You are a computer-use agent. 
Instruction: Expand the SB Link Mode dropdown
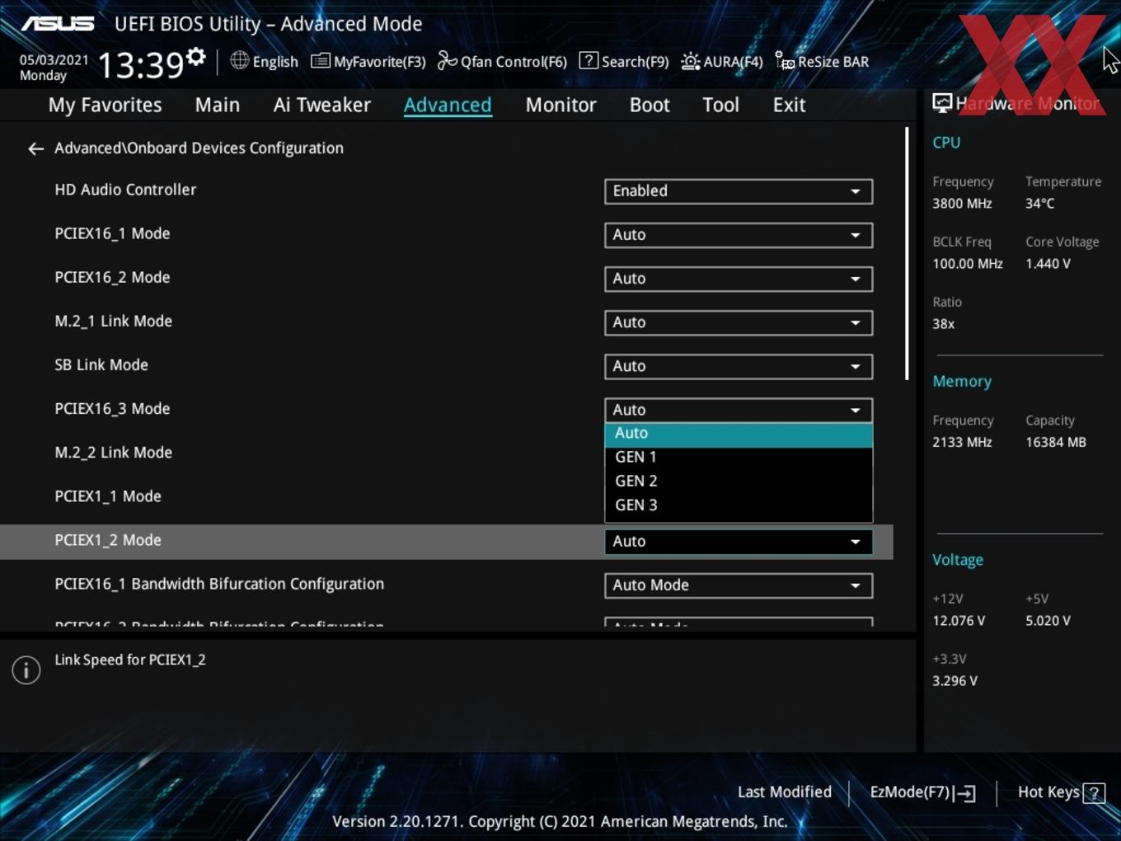click(x=739, y=366)
